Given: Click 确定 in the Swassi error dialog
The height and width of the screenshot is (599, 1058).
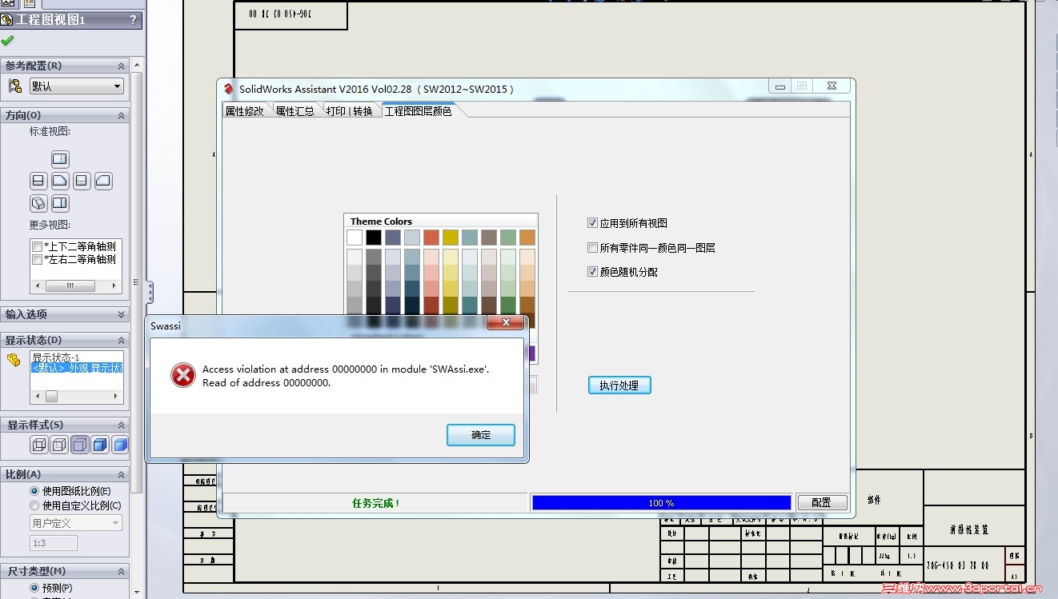Looking at the screenshot, I should click(x=481, y=435).
